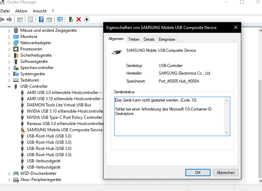Expand the Sicherheitsgeräte category
The image size is (262, 191).
click(x=9, y=56)
